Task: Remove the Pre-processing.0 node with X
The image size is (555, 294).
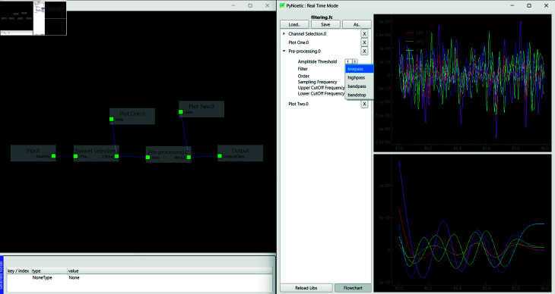Action: (x=364, y=52)
